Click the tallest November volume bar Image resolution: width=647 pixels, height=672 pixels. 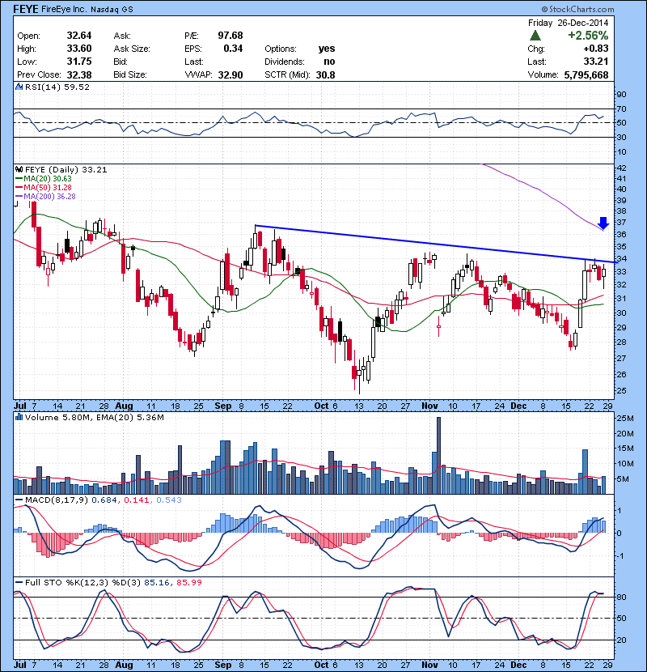tap(438, 456)
